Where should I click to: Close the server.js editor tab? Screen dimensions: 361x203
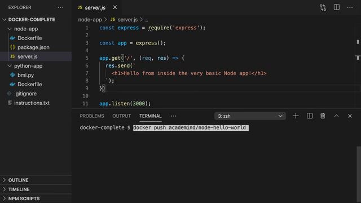(x=115, y=7)
